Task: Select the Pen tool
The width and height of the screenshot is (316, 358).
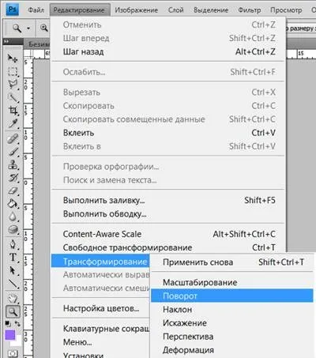Action: 13,244
